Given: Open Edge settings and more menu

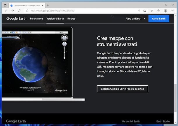Looking at the screenshot, I should pos(172,11).
